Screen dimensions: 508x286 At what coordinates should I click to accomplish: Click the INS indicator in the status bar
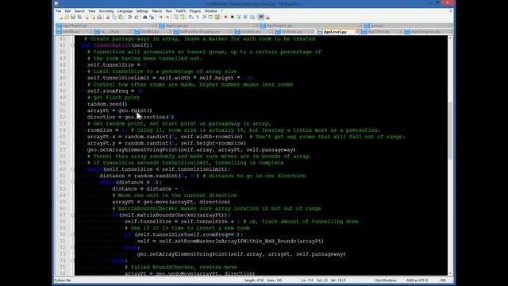[443, 280]
